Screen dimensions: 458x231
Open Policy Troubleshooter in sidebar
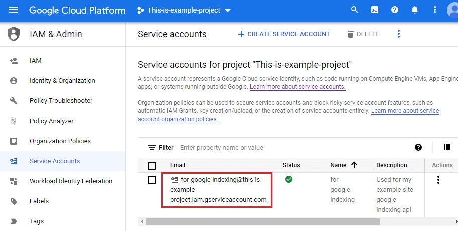[x=61, y=101]
